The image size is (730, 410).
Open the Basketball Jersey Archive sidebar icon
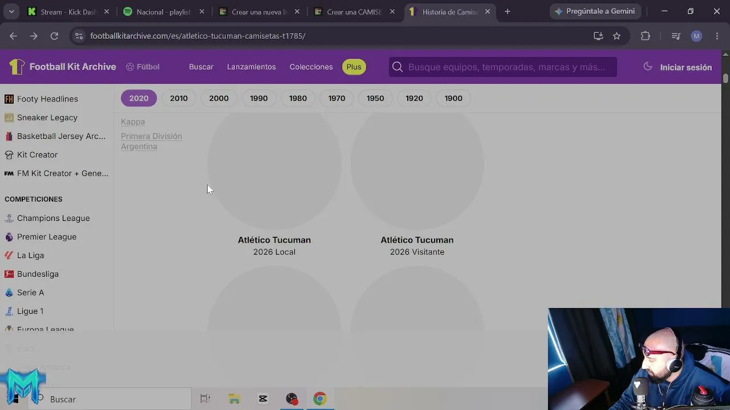9,136
